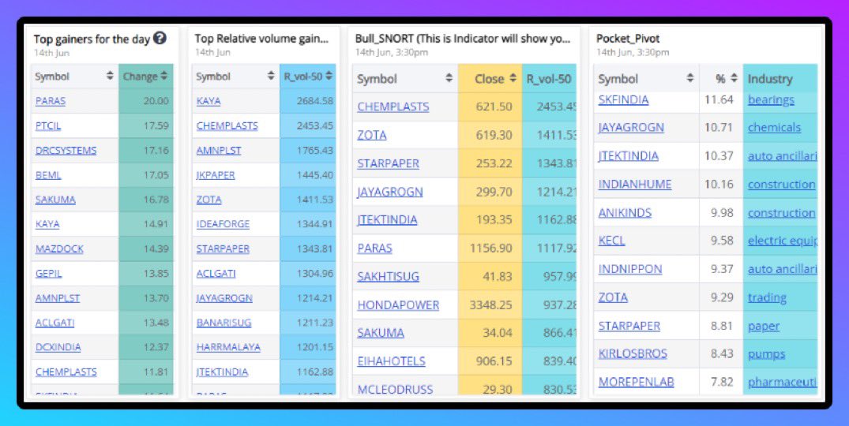
Task: Open JKPAPER stock link
Action: click(x=216, y=175)
